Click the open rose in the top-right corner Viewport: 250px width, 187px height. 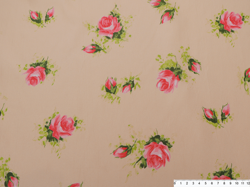(x=230, y=21)
